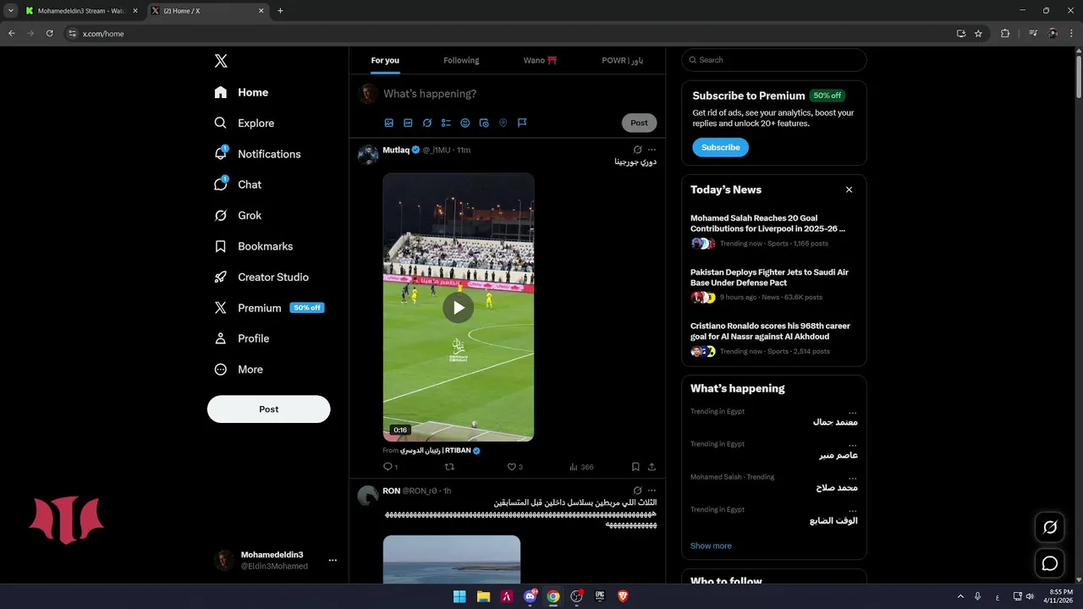1083x609 pixels.
Task: Open Creator Studio
Action: [x=261, y=277]
